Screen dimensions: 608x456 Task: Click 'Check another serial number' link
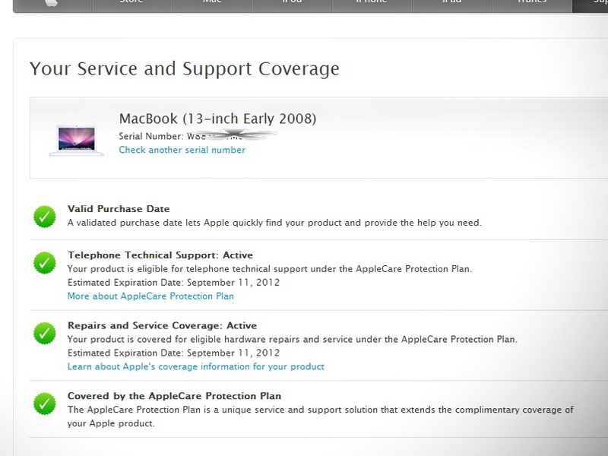point(182,150)
